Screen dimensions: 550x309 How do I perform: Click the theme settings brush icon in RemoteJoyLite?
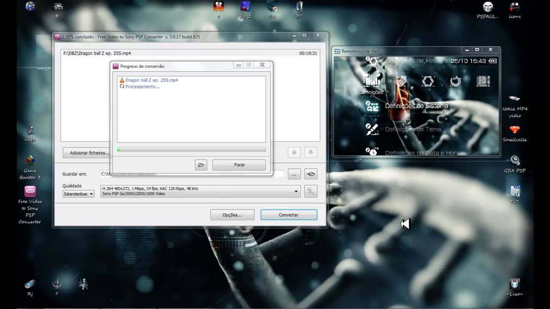click(372, 129)
